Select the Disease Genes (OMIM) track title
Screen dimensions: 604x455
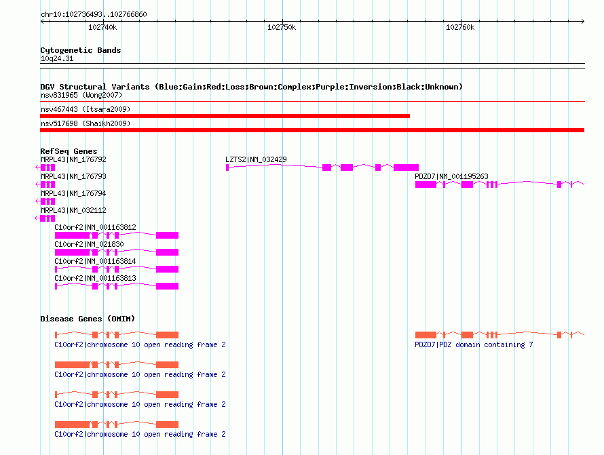tap(88, 319)
